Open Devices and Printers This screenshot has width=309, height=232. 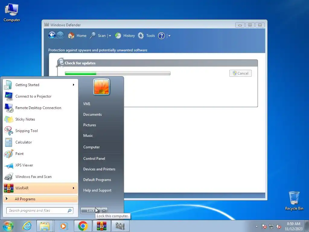99,169
